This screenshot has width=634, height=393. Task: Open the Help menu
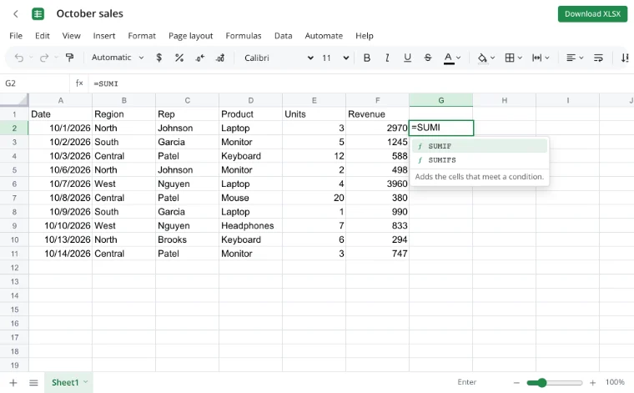click(365, 36)
